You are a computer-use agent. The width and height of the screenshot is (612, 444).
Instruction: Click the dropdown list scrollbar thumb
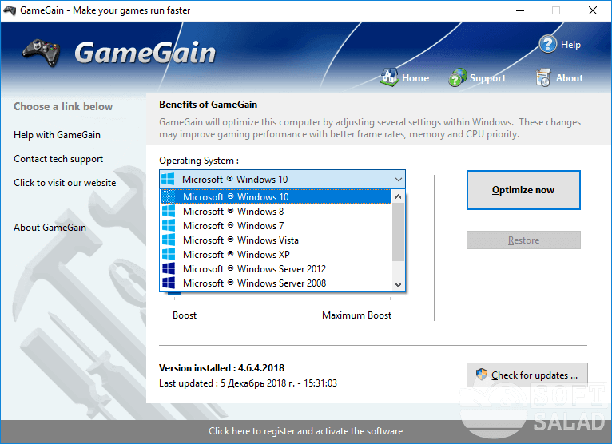pos(398,232)
